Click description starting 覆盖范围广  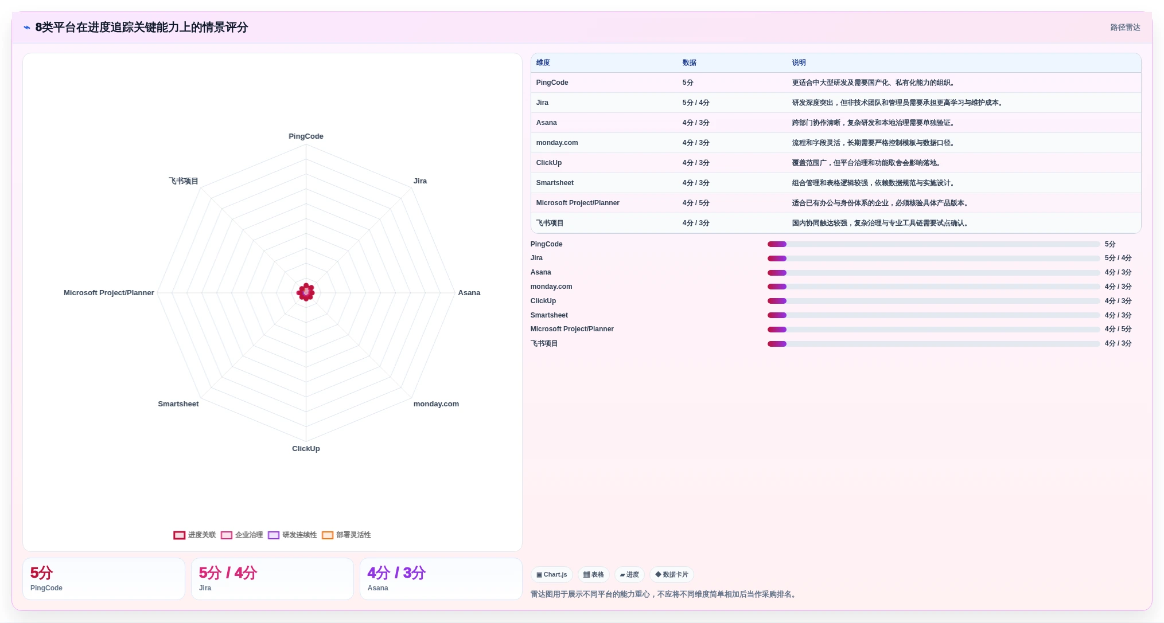point(867,163)
